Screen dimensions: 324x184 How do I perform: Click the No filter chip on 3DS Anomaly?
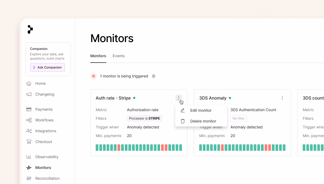239,118
